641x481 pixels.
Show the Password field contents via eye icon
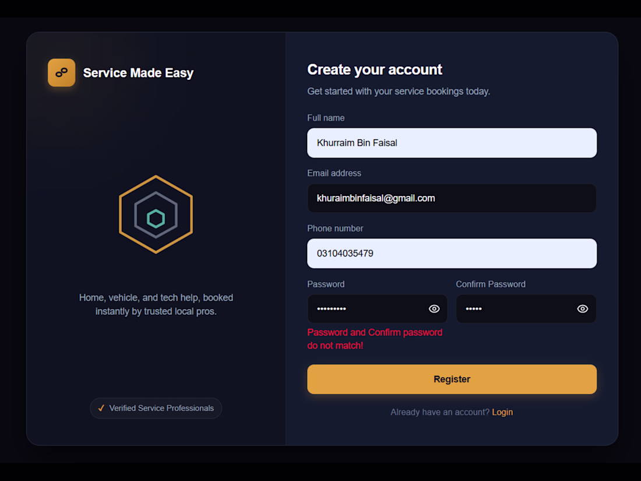434,309
